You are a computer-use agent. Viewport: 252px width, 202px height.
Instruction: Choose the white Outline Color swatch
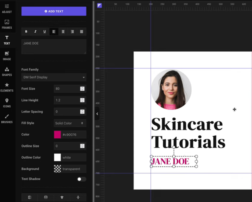point(57,158)
